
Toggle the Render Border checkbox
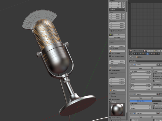[x=110, y=70]
